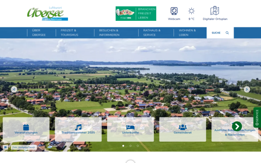Open the Veranstaltungen calendar tile
This screenshot has width=261, height=163.
tap(26, 130)
